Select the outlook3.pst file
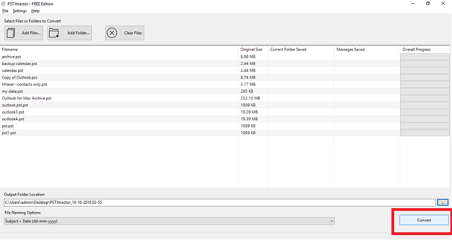452x240 pixels. pyautogui.click(x=13, y=112)
